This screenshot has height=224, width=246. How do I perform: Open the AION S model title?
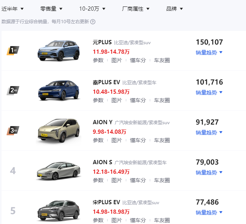[x=102, y=162]
